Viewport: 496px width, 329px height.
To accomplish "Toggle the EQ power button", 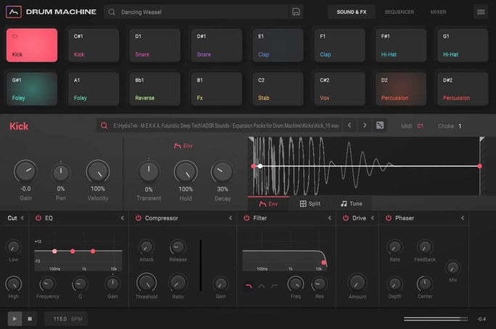I will tap(38, 217).
